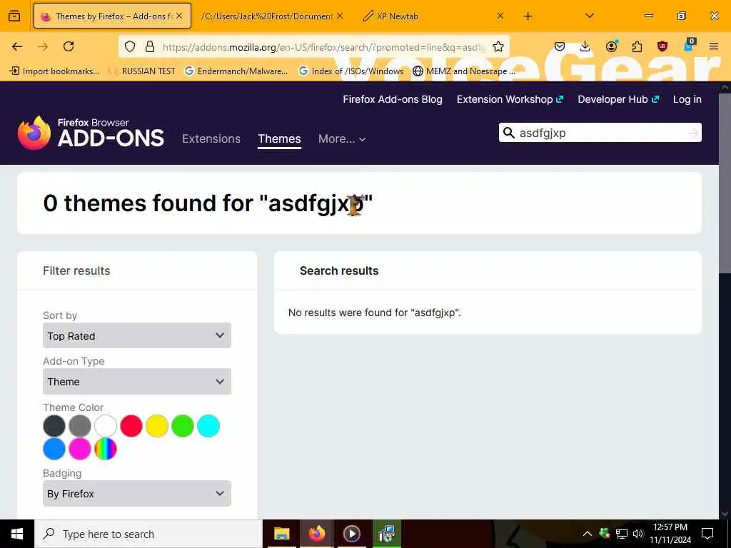Click the blue extension icon with 0 badge
Viewport: 731px width, 548px height.
pyautogui.click(x=689, y=45)
